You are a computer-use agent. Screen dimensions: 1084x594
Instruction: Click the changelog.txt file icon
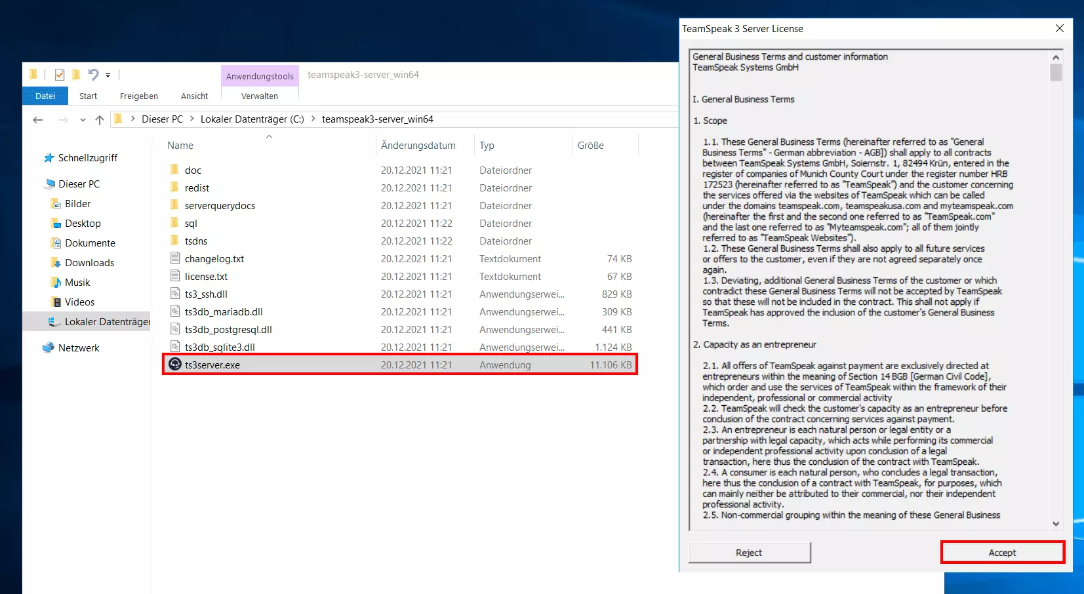(175, 258)
